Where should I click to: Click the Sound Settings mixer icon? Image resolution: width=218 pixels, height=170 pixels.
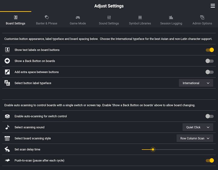click(109, 17)
